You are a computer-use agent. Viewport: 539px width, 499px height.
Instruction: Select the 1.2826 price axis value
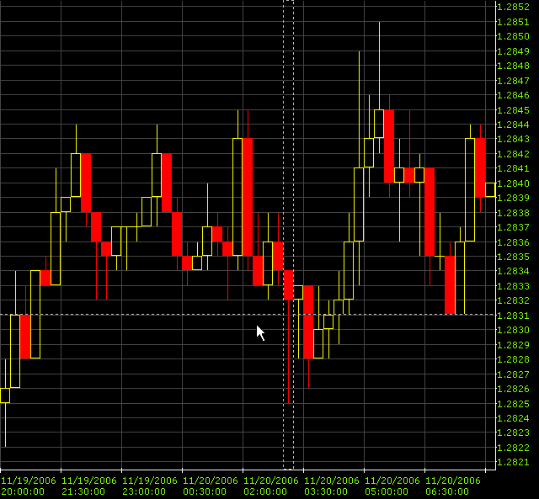click(513, 389)
